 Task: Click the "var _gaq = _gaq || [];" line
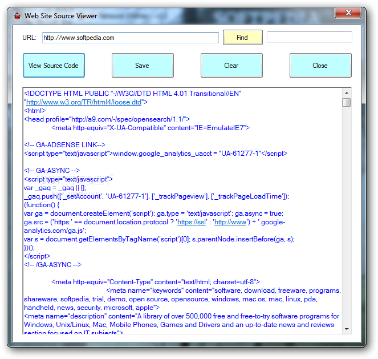(x=55, y=188)
